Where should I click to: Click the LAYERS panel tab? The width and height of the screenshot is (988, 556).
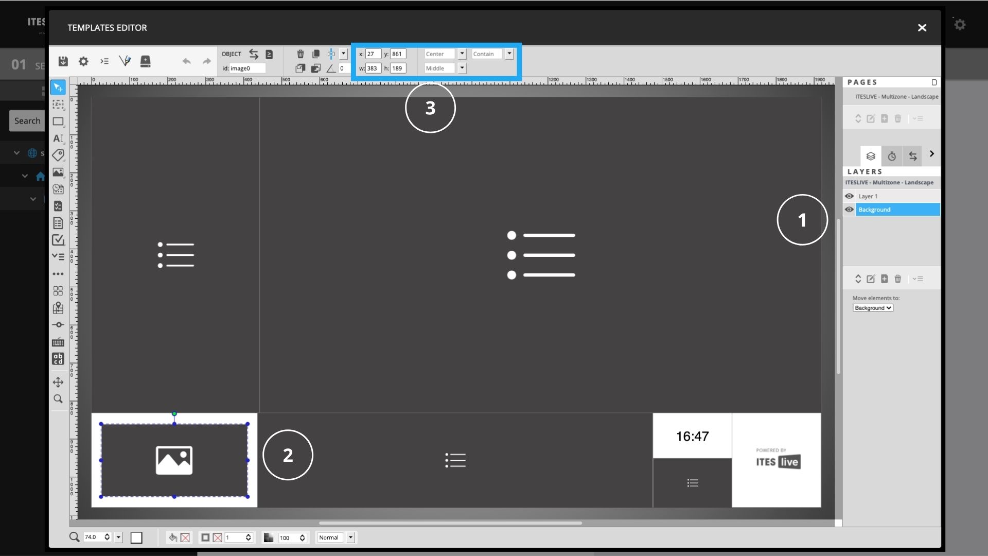point(871,155)
